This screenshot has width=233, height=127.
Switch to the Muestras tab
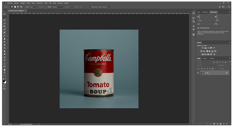click(x=205, y=12)
